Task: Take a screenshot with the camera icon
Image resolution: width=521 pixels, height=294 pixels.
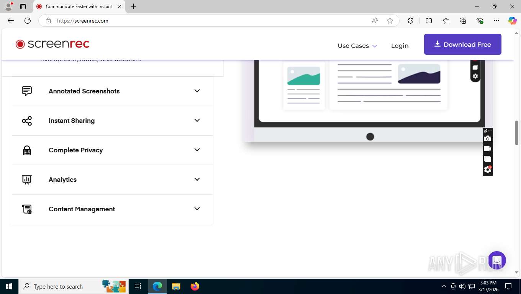Action: [487, 139]
